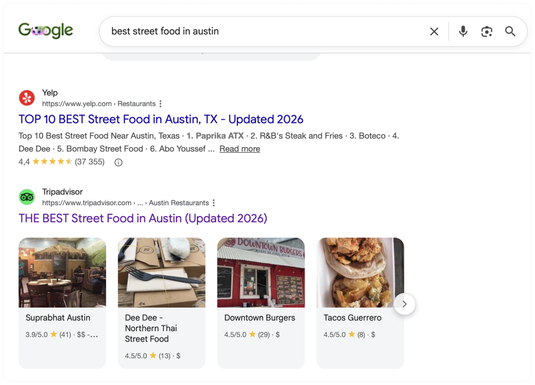Open the Suprabhat Austin photo

pyautogui.click(x=62, y=273)
